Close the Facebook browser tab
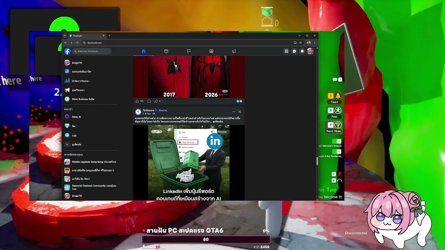The height and width of the screenshot is (250, 445). 103,36
